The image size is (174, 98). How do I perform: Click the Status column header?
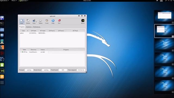[43, 50]
